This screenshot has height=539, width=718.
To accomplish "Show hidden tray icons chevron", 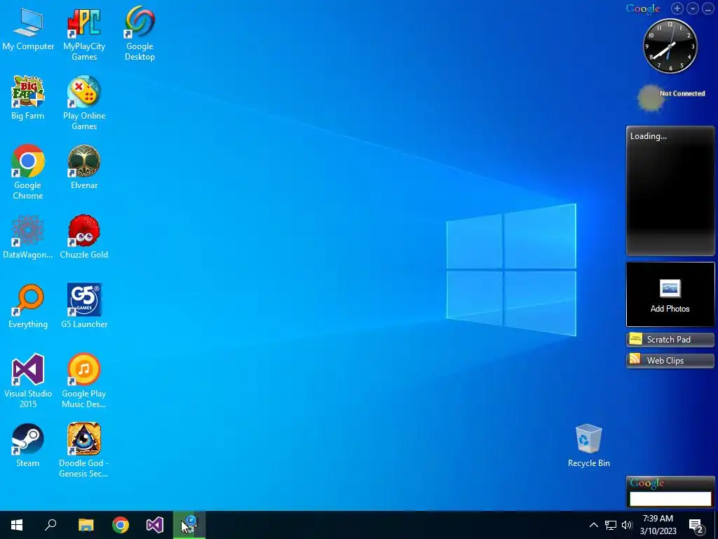I will (x=593, y=525).
